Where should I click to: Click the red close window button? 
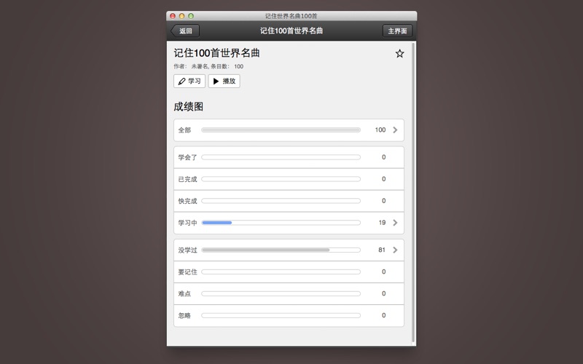173,16
